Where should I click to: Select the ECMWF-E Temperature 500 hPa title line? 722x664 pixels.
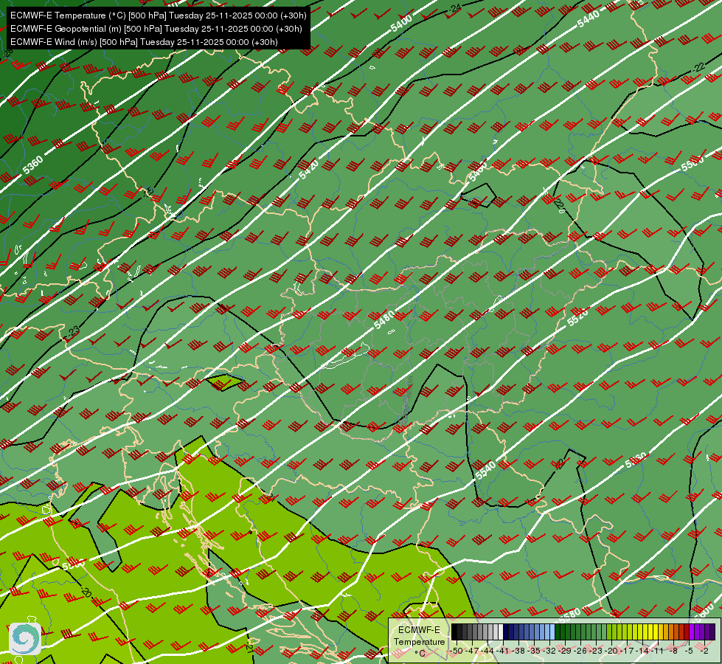[x=158, y=15]
